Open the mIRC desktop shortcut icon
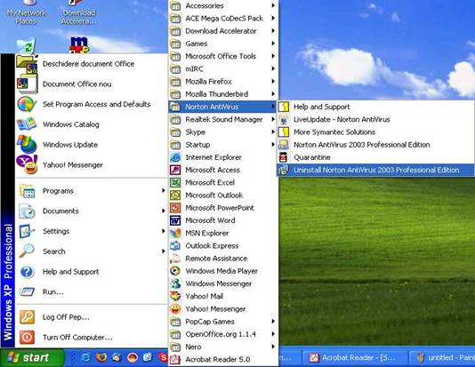This screenshot has width=475, height=367. pyautogui.click(x=79, y=44)
